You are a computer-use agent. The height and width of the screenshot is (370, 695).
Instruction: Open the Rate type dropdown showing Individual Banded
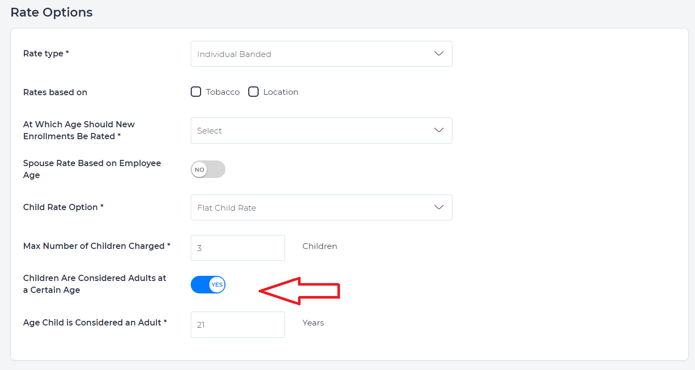coord(321,54)
